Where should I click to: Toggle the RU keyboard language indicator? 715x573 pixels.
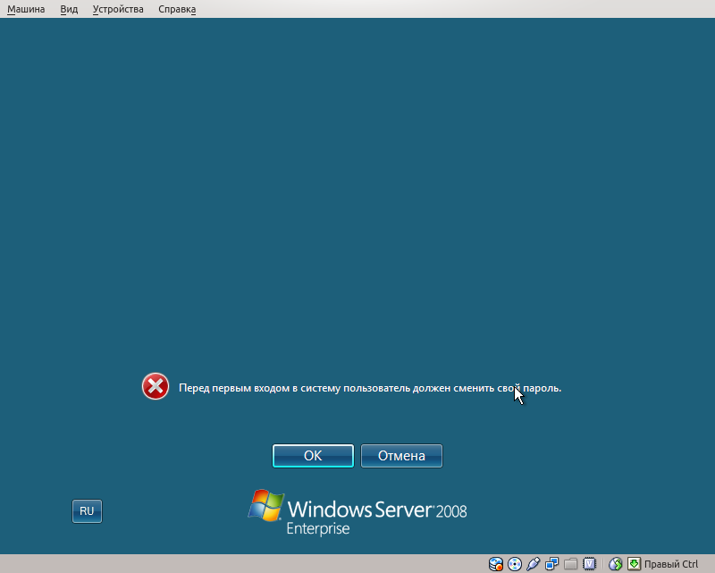click(x=87, y=510)
